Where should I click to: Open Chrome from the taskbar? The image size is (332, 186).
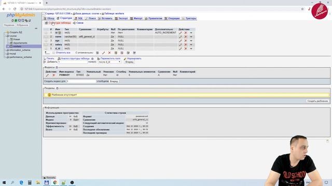[55, 182]
